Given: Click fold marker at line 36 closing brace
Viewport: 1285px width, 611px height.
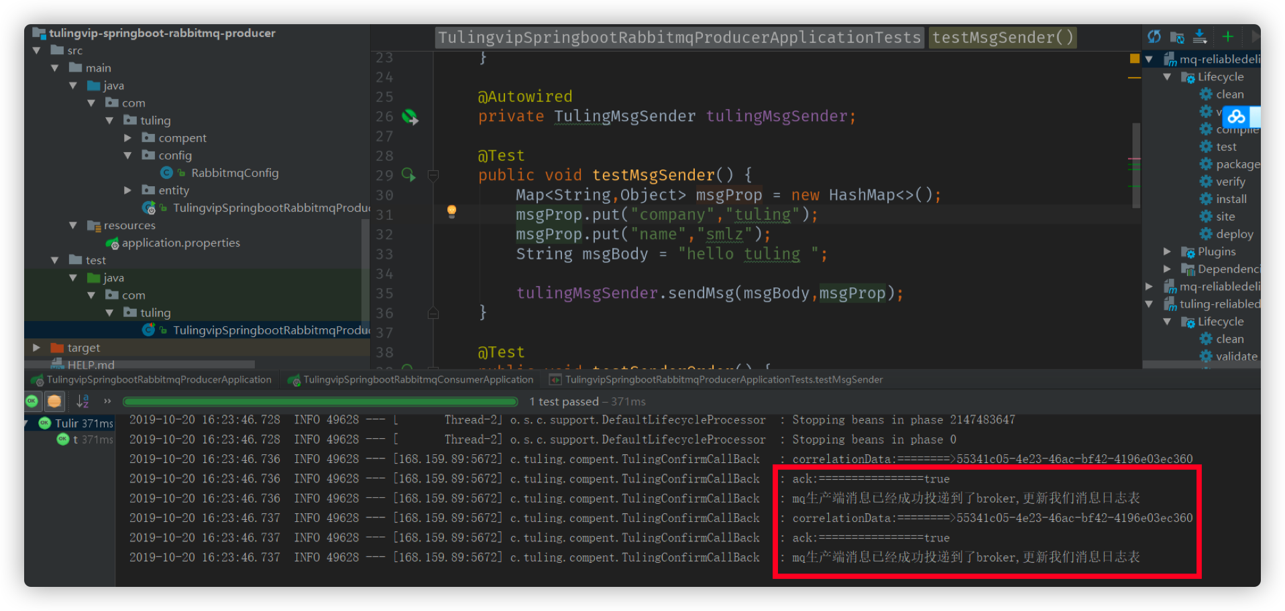Looking at the screenshot, I should [433, 313].
